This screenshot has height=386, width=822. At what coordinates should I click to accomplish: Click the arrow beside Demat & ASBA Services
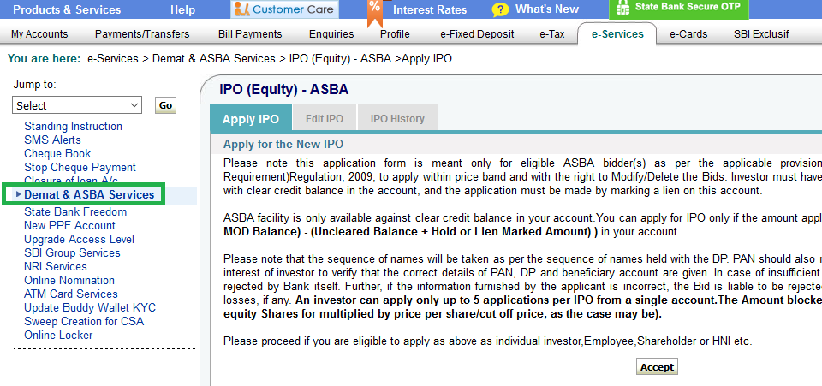click(18, 194)
